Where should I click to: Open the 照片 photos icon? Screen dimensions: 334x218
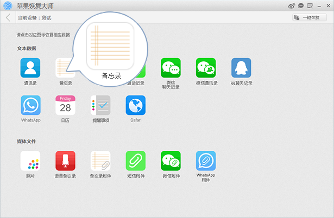[30, 161]
